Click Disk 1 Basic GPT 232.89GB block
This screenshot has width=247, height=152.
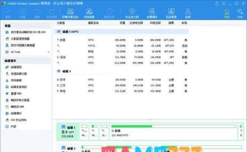coord(68,132)
